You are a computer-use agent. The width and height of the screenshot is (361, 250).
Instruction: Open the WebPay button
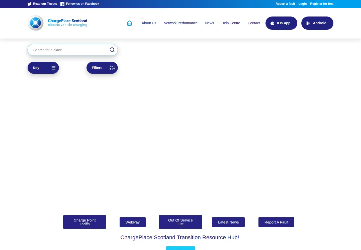click(133, 222)
